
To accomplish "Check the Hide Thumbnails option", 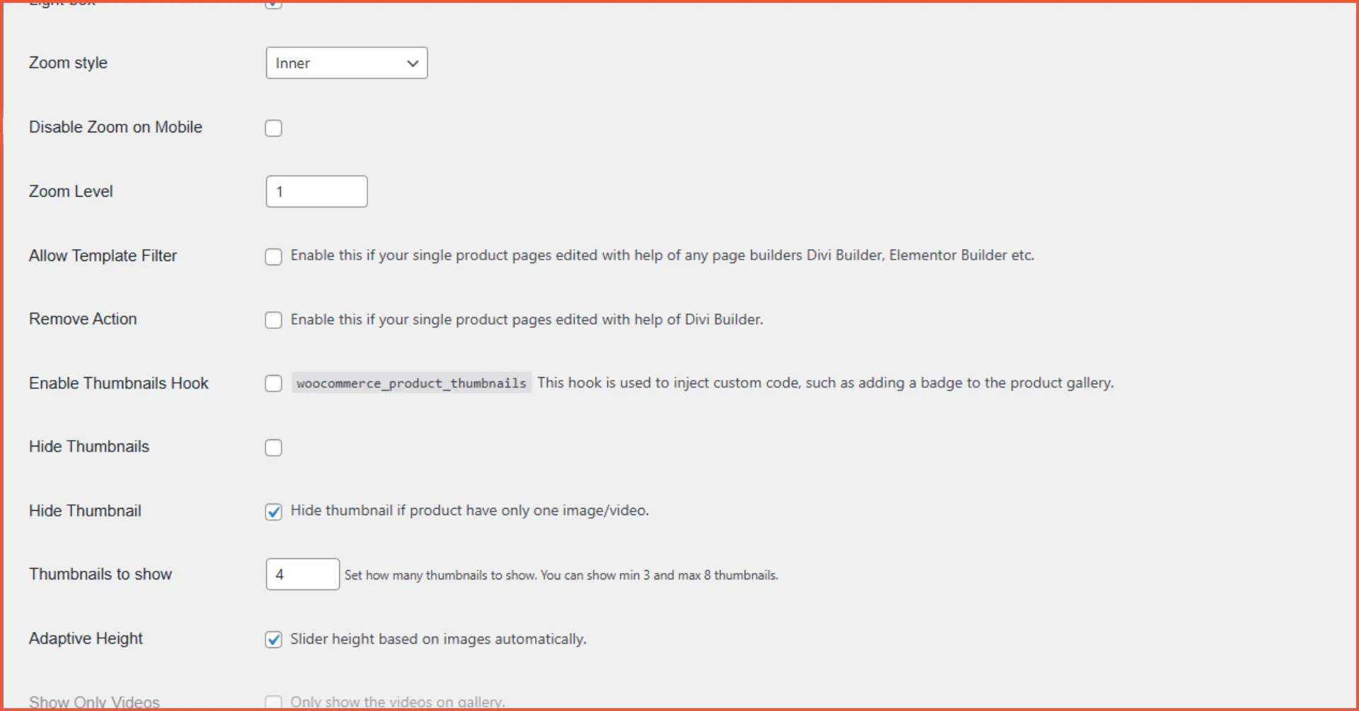I will click(x=273, y=447).
